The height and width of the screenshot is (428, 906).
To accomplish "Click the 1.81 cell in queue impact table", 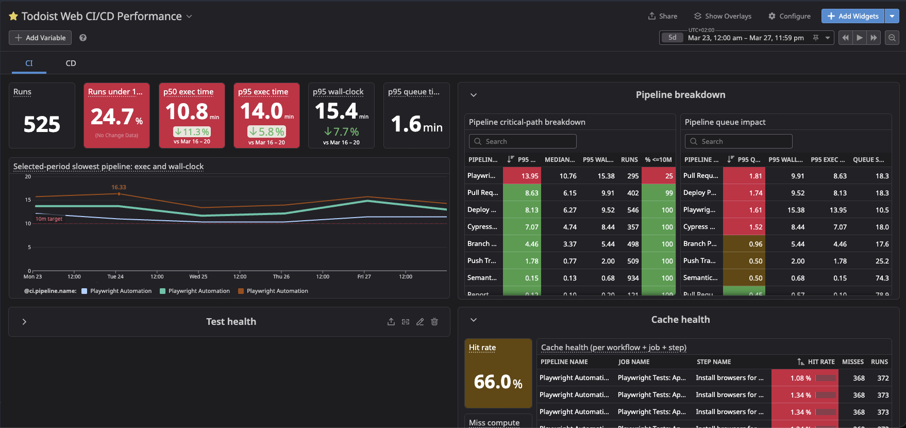I will [744, 176].
